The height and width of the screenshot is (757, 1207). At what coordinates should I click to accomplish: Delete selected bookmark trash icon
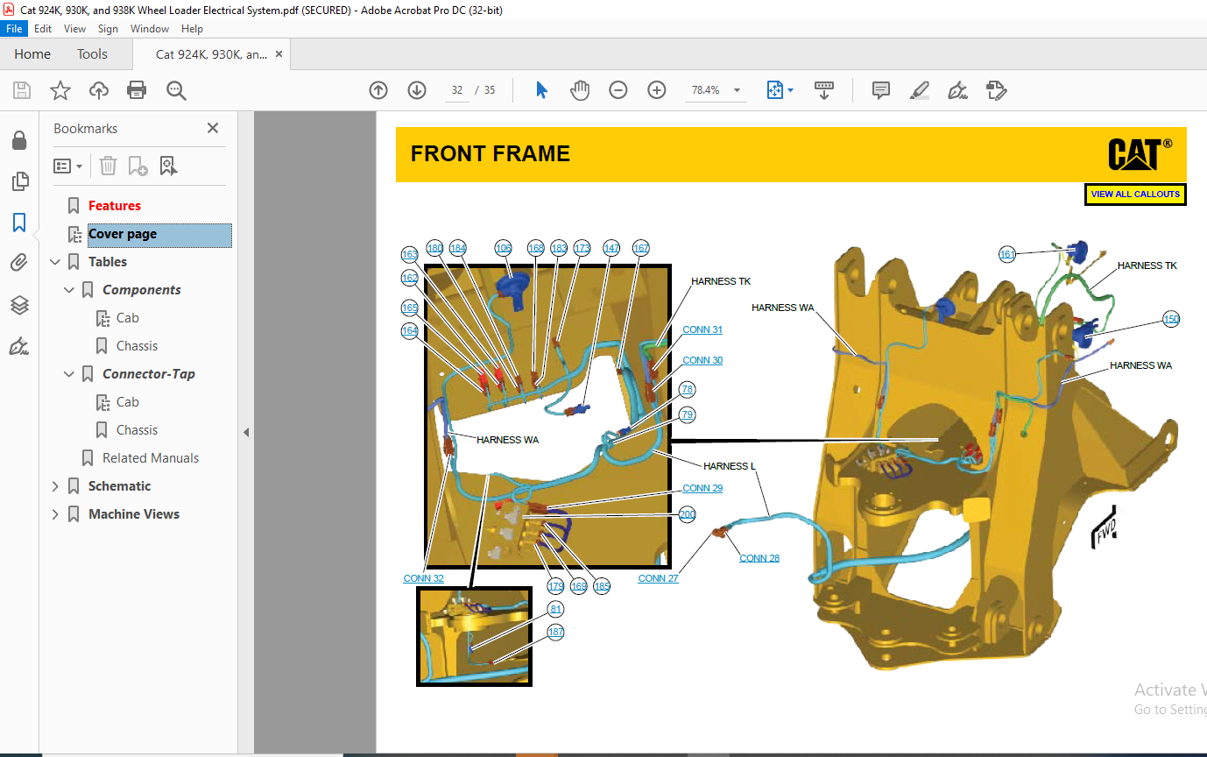108,166
